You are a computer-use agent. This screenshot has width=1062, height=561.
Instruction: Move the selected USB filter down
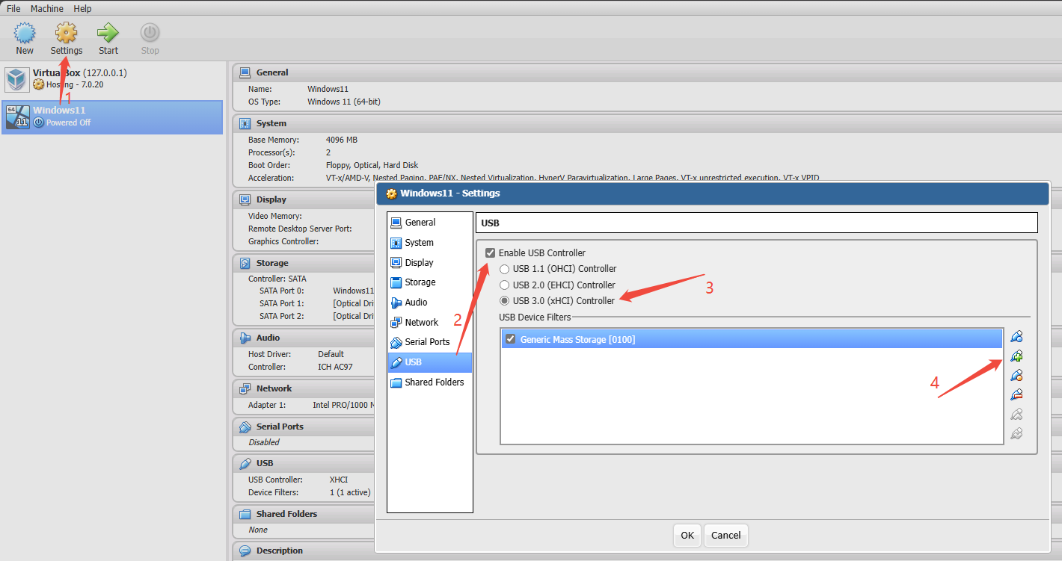click(1016, 434)
